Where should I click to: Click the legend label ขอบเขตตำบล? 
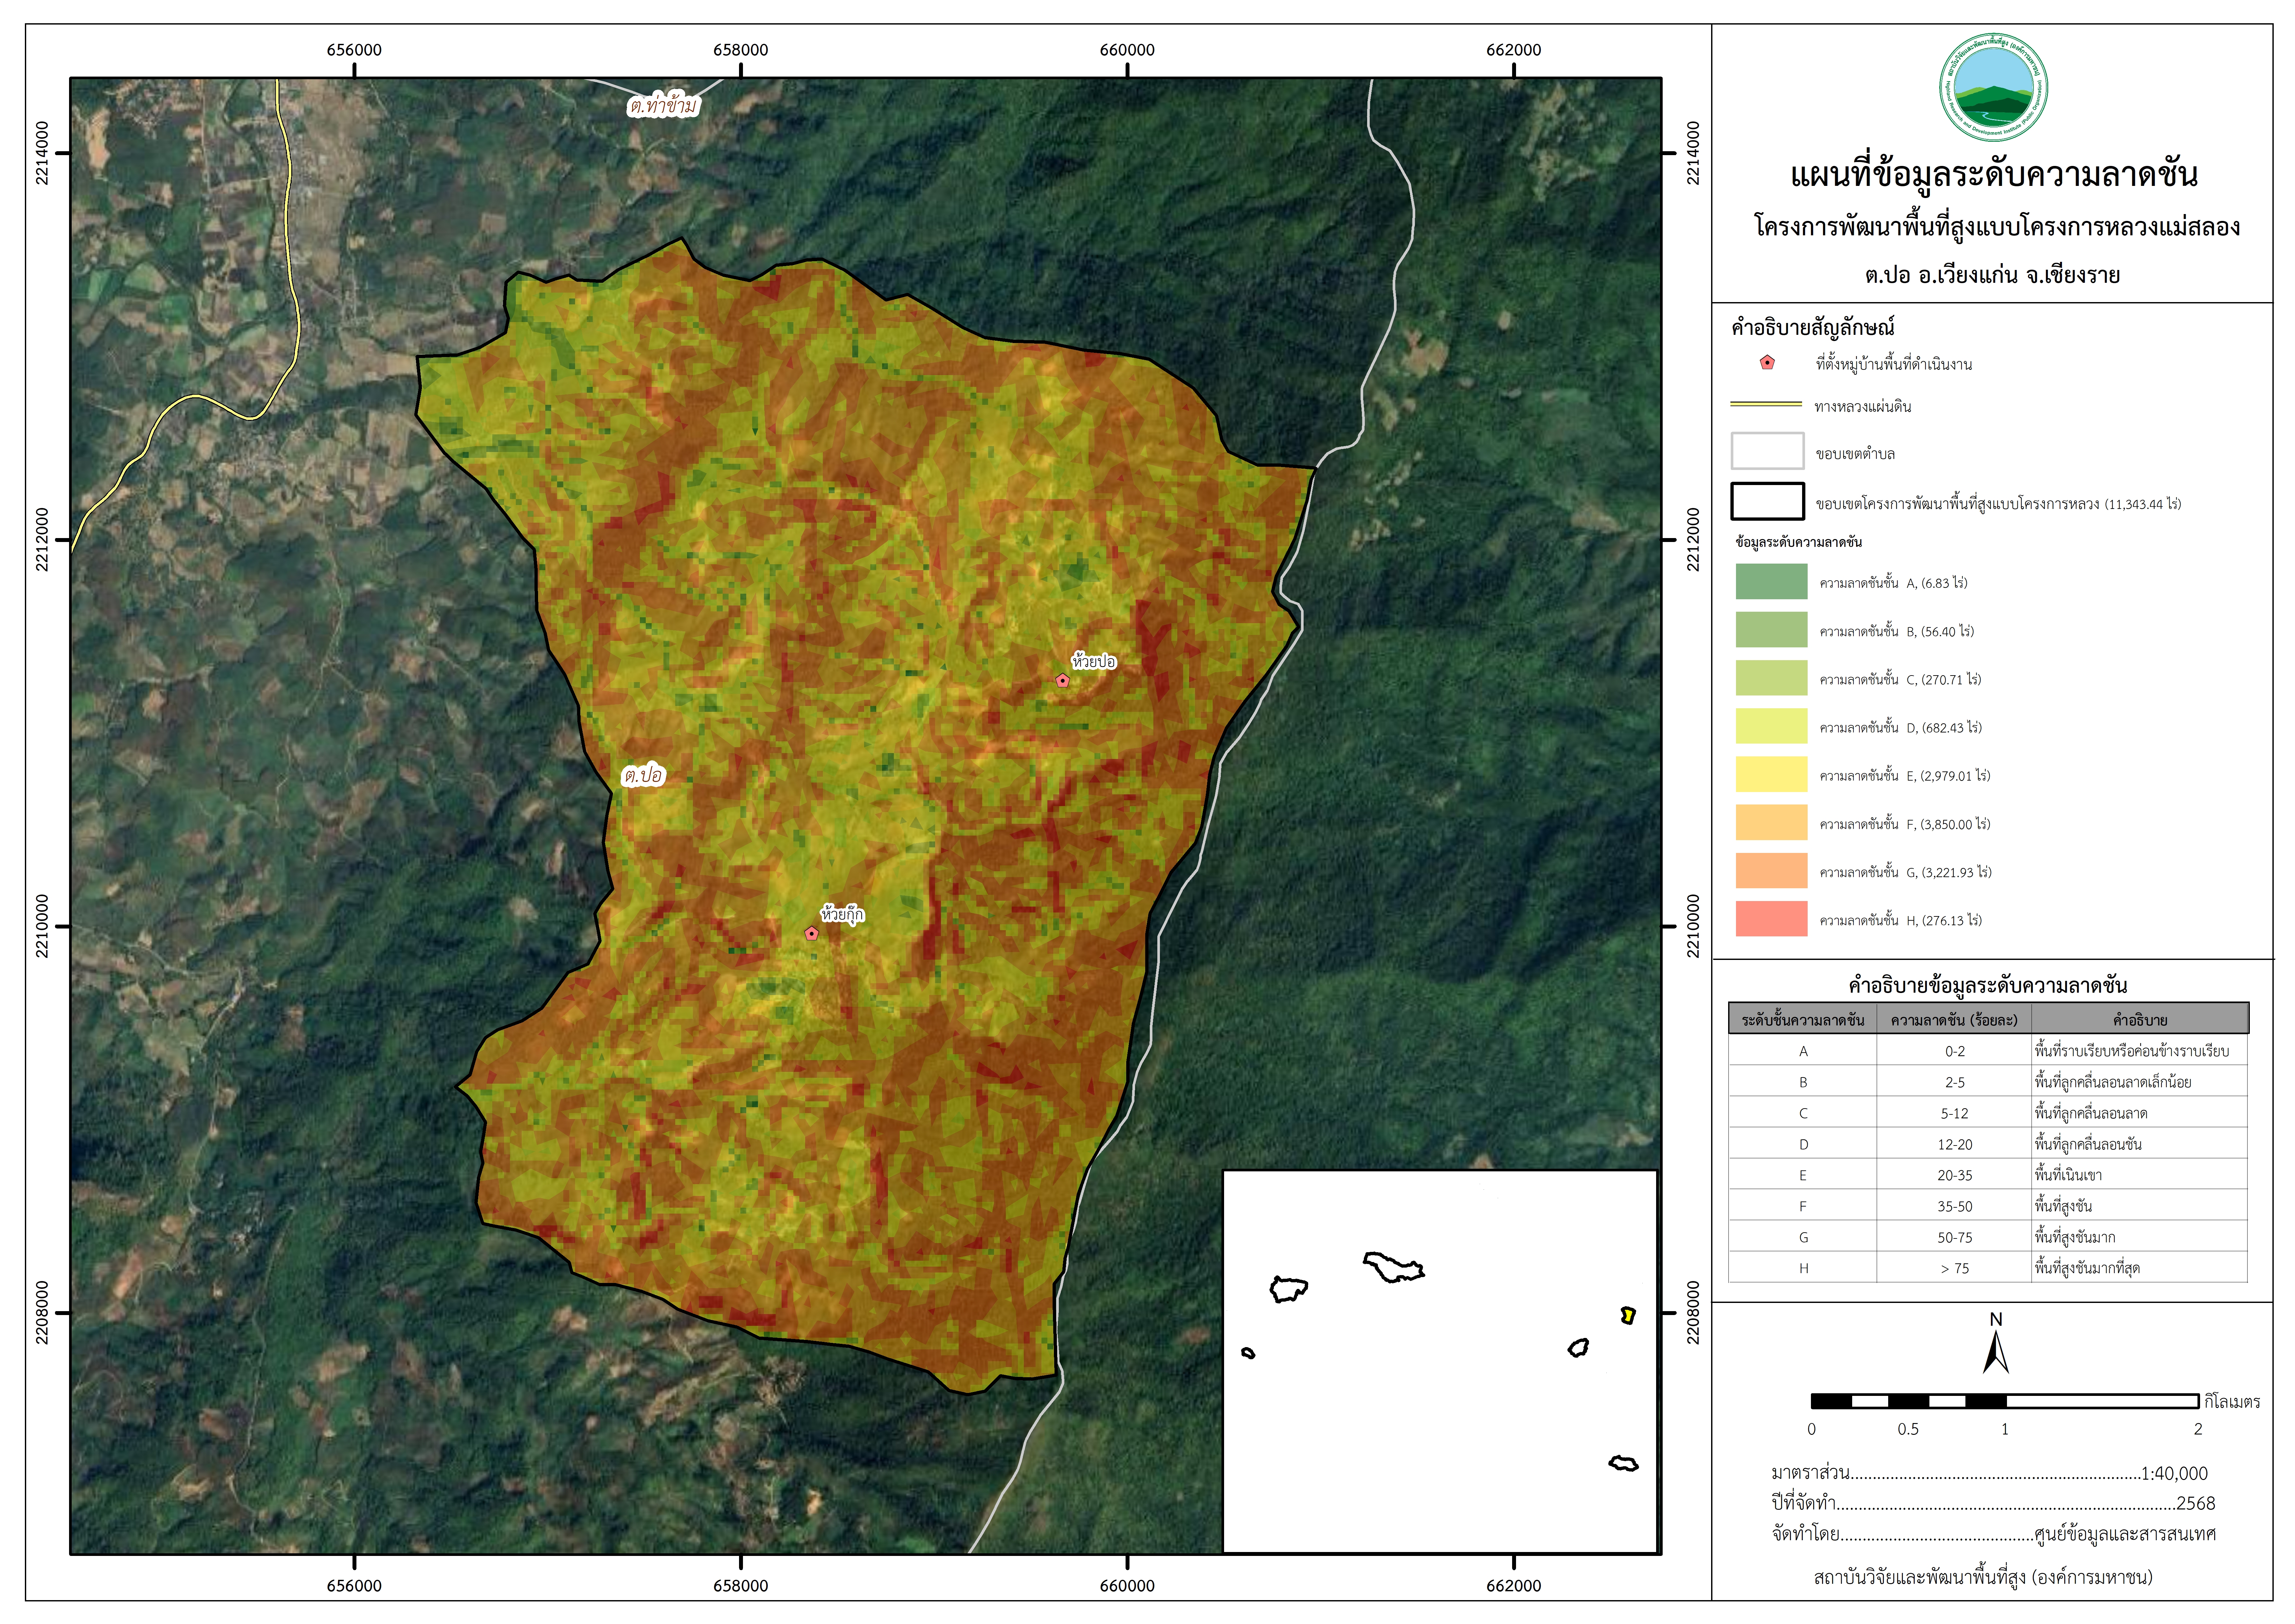pos(1855,454)
